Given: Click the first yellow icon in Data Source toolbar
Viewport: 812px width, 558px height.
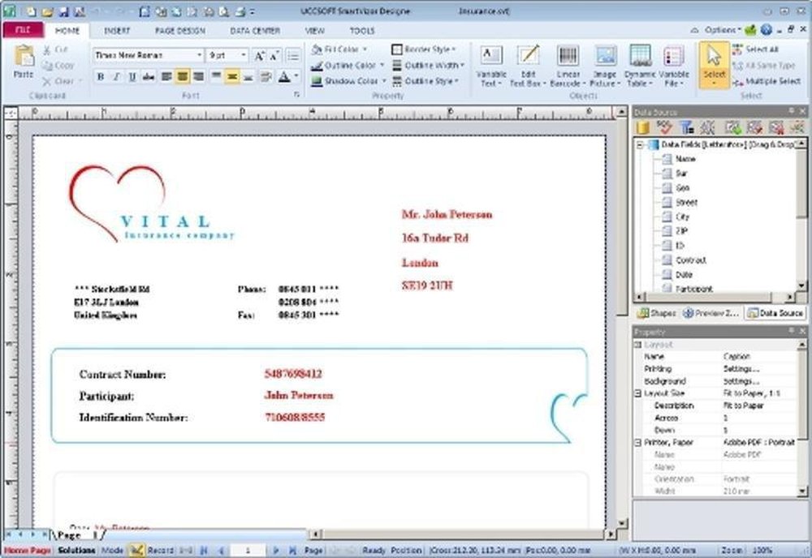Looking at the screenshot, I should point(643,127).
